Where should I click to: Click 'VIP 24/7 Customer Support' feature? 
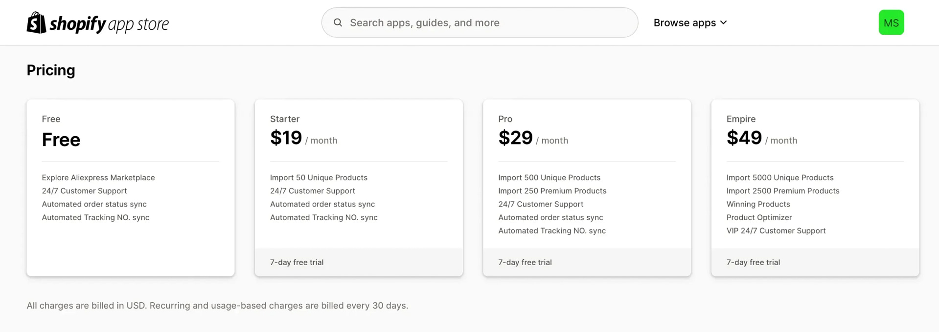tap(776, 230)
